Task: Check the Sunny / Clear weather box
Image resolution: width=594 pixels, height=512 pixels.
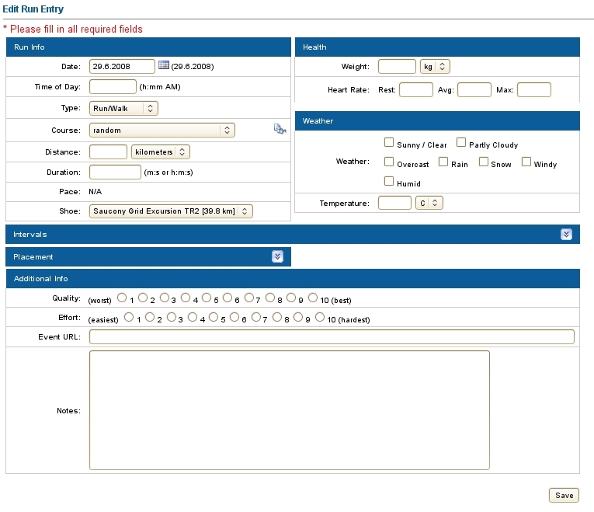Action: tap(389, 142)
